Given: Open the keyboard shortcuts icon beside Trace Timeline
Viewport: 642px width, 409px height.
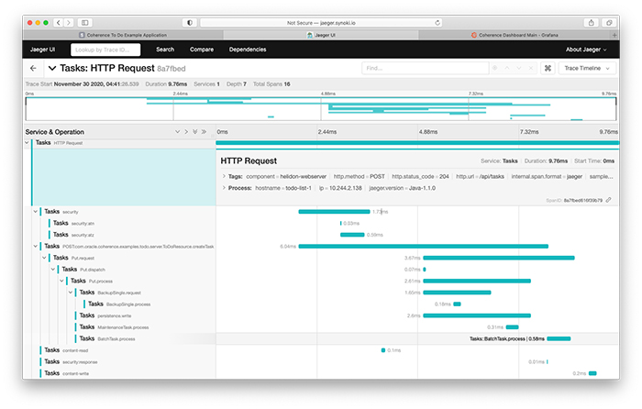Looking at the screenshot, I should click(548, 69).
